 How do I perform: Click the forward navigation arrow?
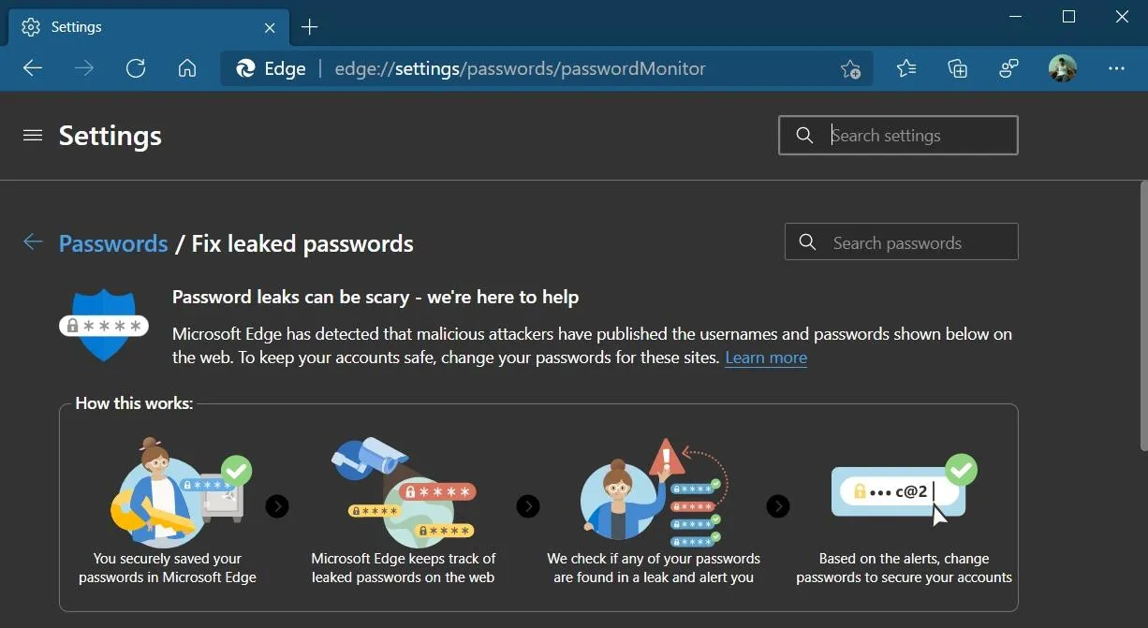pos(83,67)
